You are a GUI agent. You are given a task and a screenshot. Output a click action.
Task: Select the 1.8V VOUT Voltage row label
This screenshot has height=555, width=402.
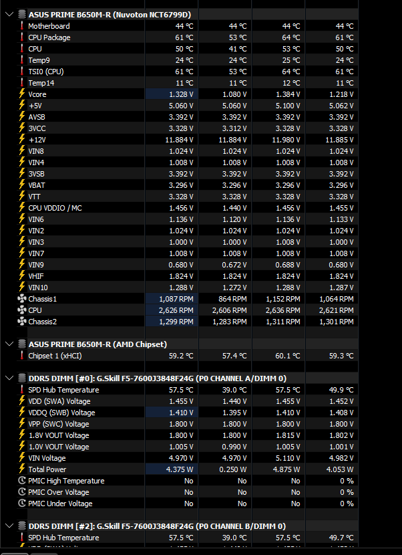click(x=58, y=435)
